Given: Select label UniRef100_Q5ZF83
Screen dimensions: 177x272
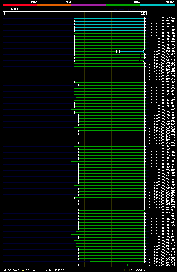Looking at the screenshot, I should [x=162, y=182].
